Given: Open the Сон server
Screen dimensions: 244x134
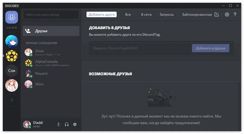Looking at the screenshot, I should (x=12, y=71).
